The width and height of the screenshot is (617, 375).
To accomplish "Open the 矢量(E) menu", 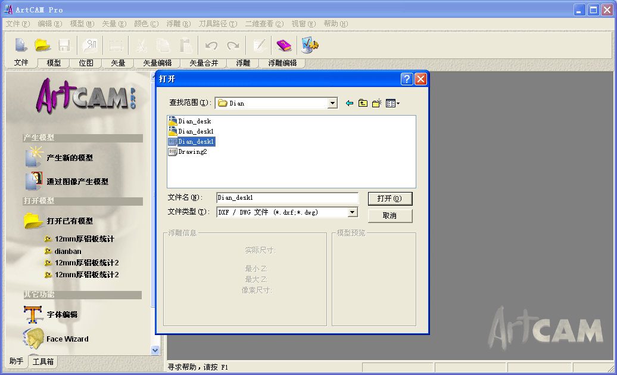I will tap(114, 24).
